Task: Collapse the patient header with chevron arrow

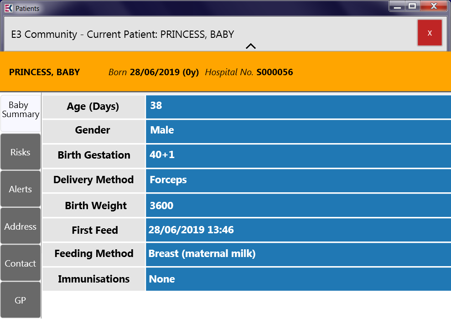Action: 251,46
